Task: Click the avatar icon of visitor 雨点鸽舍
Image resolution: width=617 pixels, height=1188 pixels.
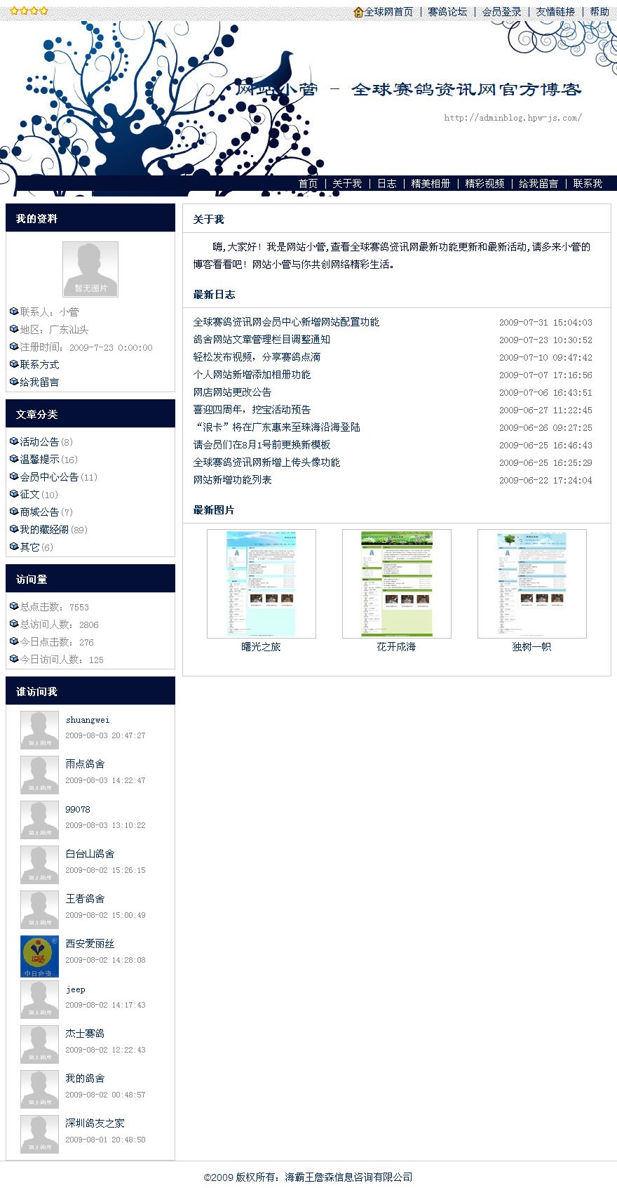Action: tap(39, 775)
